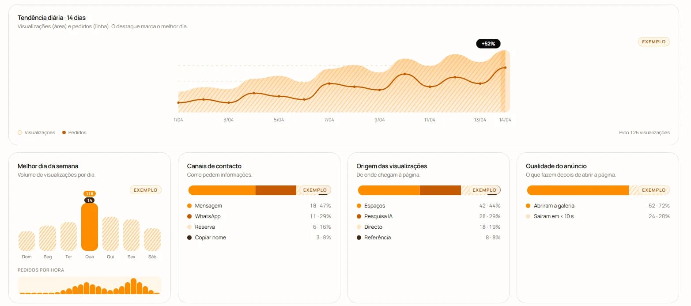
Task: Select the Seg bar in the weekday chart
Action: pos(48,238)
